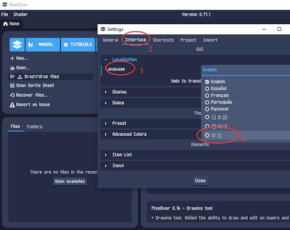The width and height of the screenshot is (290, 230).
Task: Select Русский language option
Action: tap(217, 109)
